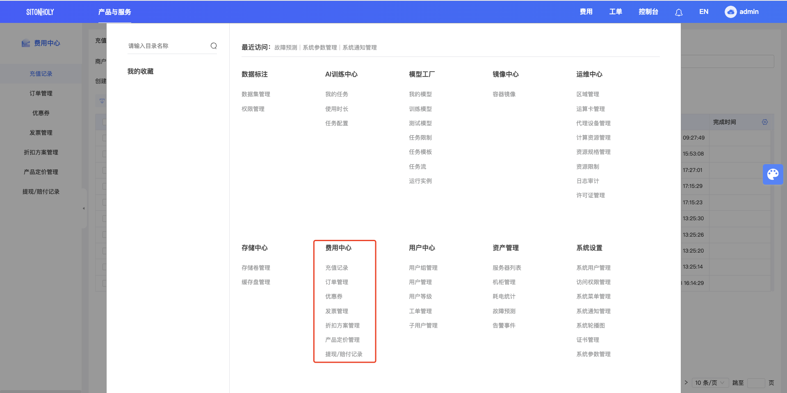Open 提现/赔付记录 in the menu group
The width and height of the screenshot is (787, 393).
tap(344, 354)
